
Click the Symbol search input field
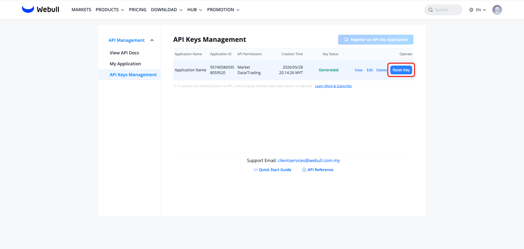click(x=443, y=10)
